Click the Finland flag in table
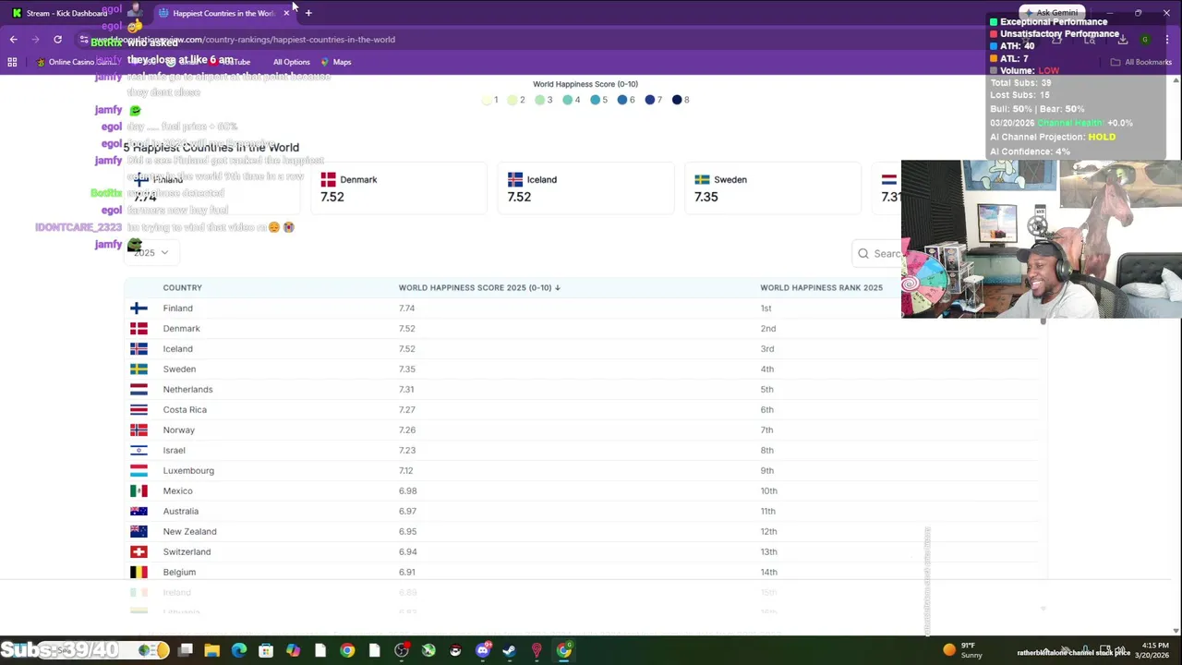This screenshot has height=665, width=1182. click(x=139, y=308)
